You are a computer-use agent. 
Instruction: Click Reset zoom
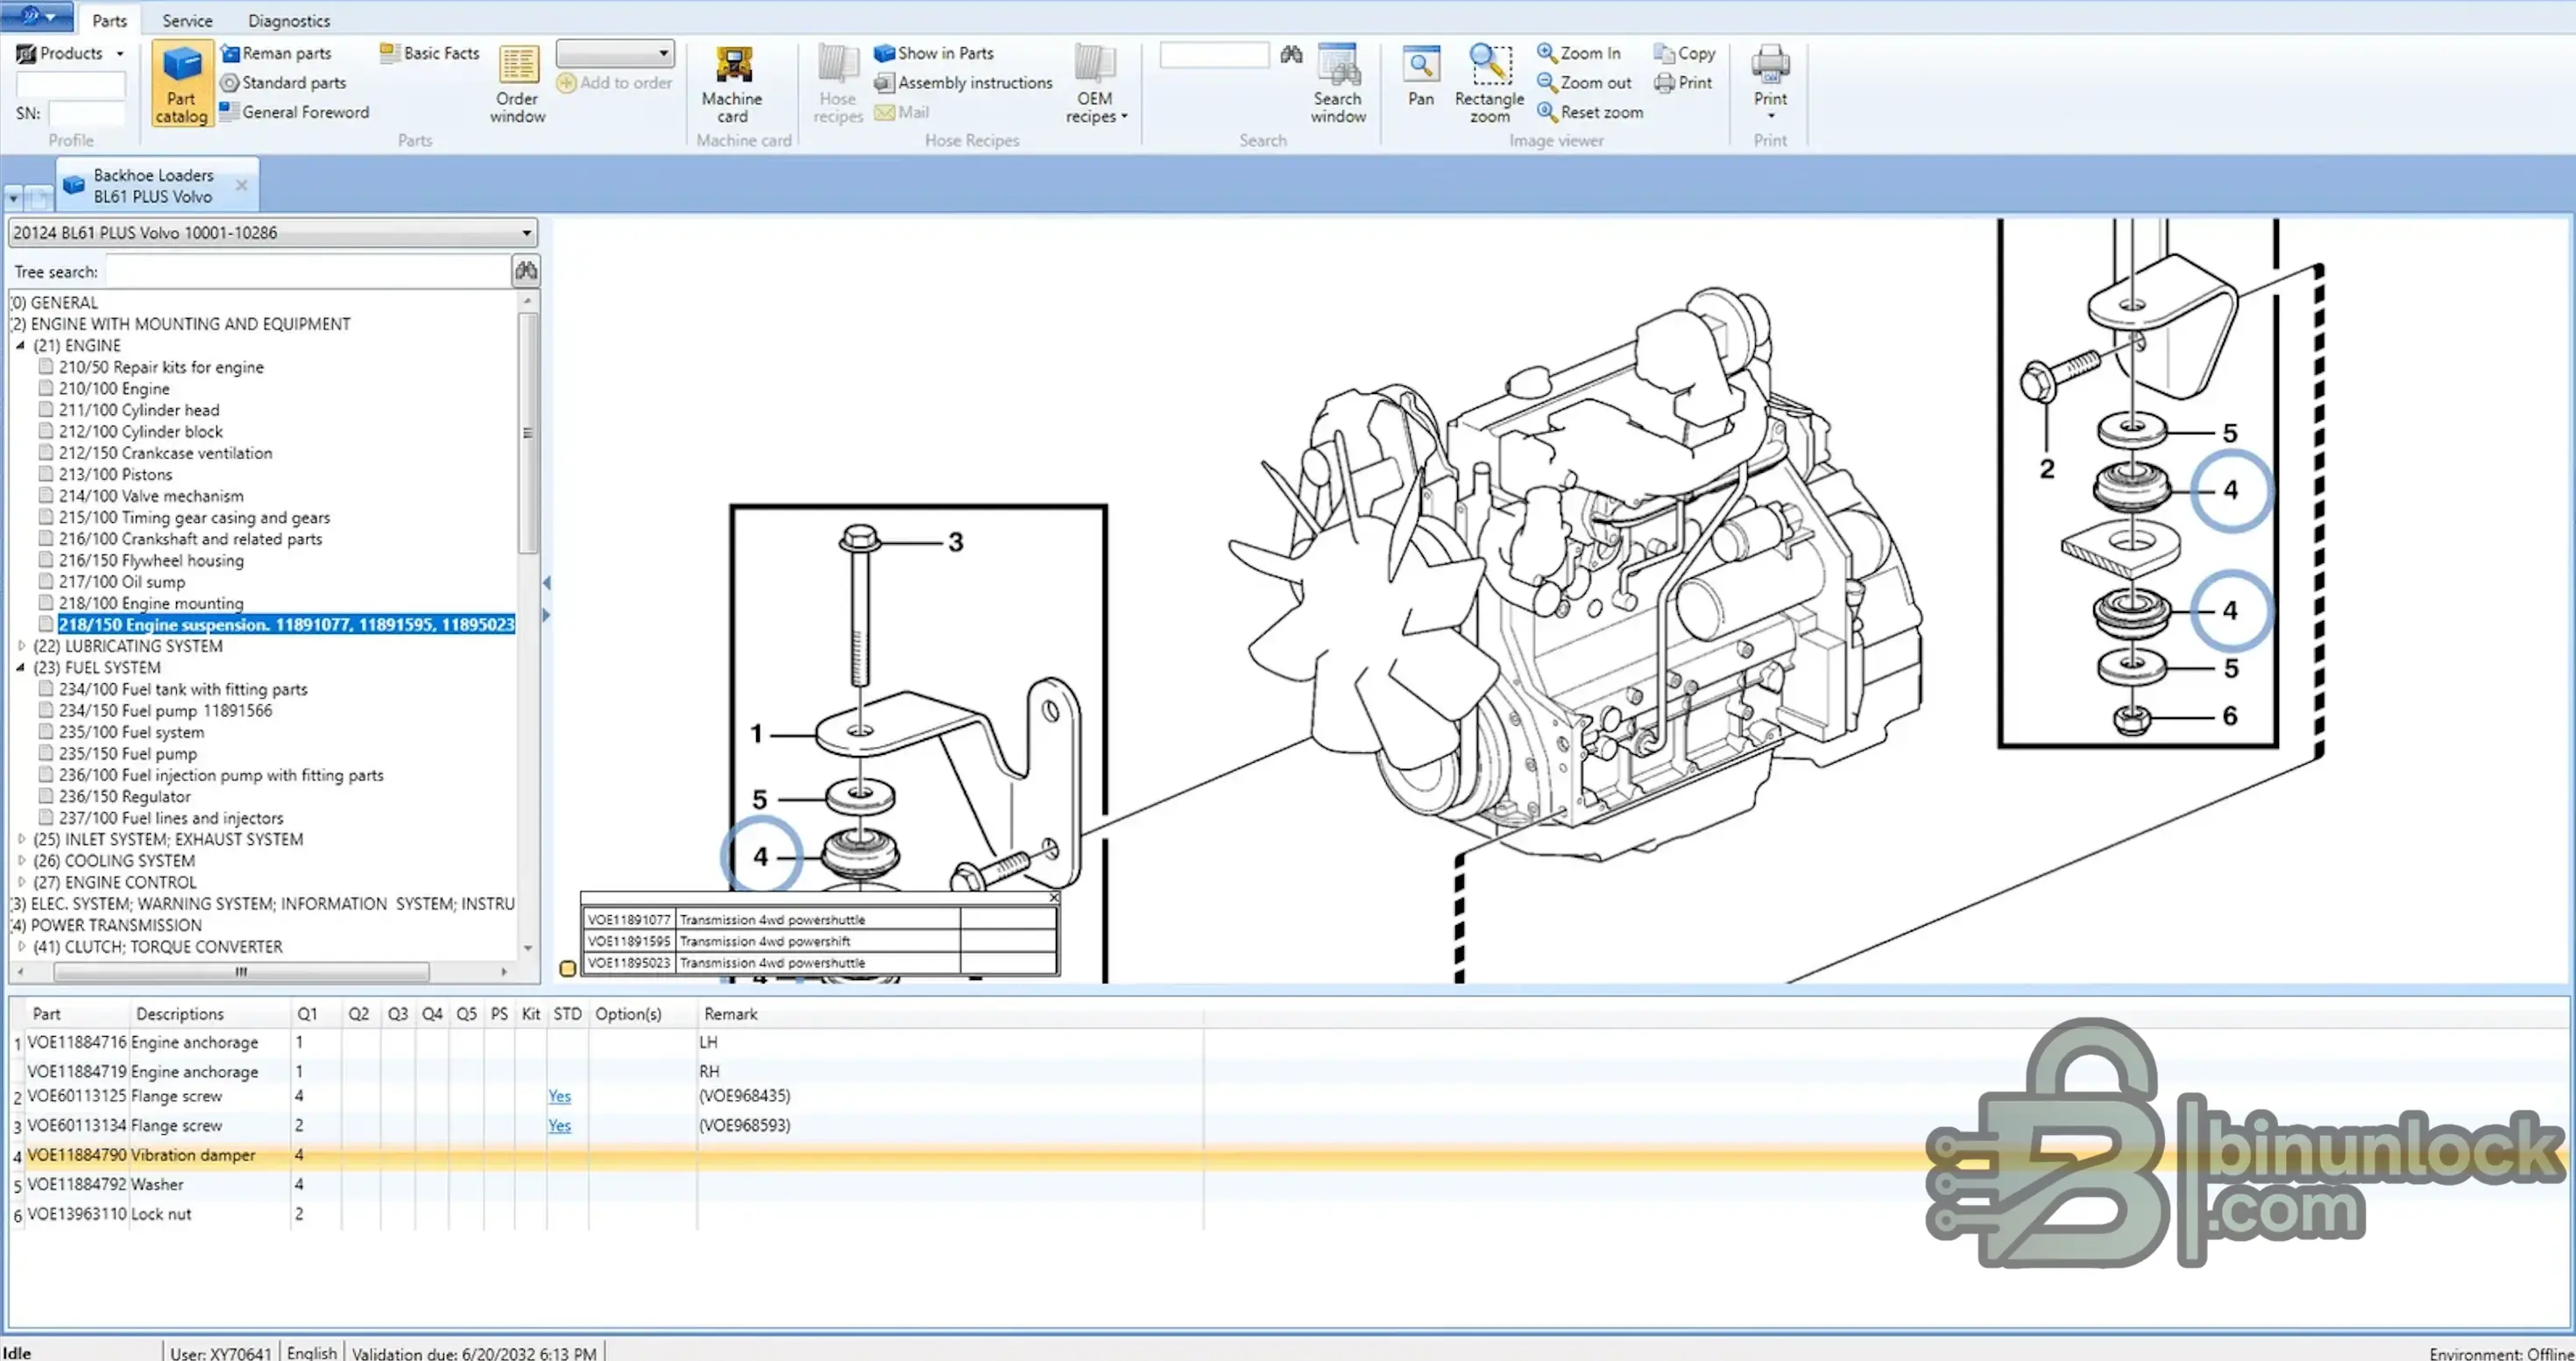point(1590,112)
